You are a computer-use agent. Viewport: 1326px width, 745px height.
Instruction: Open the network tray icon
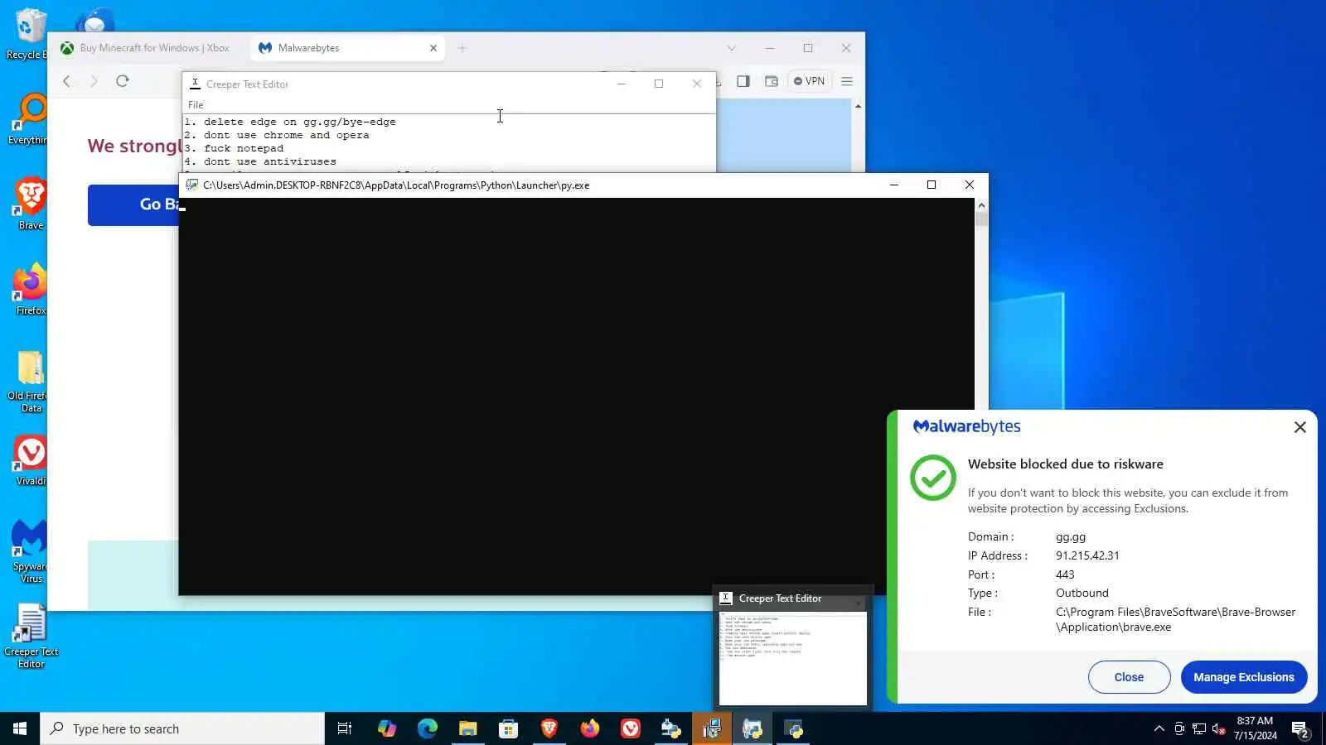click(1199, 728)
